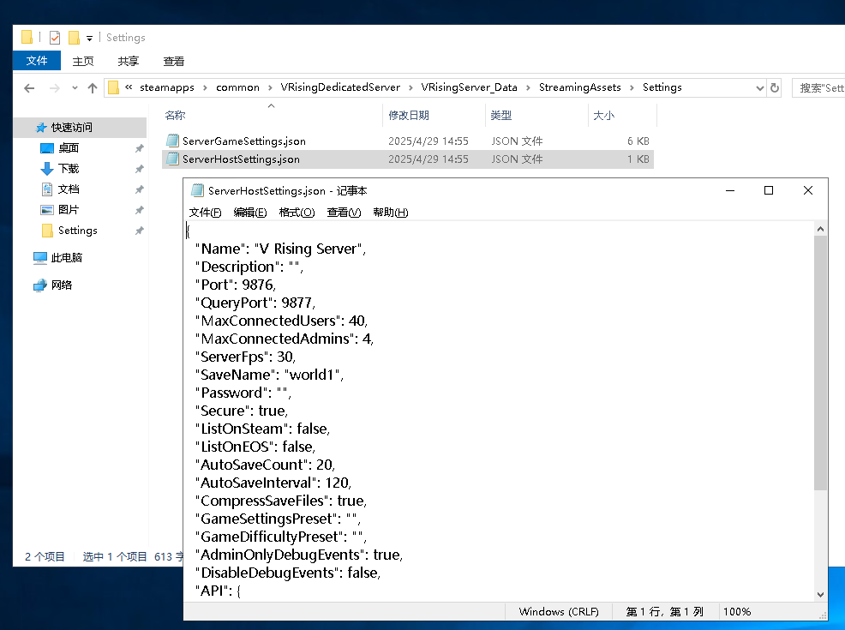
Task: Click the pin icon next to Settings
Action: click(x=139, y=231)
